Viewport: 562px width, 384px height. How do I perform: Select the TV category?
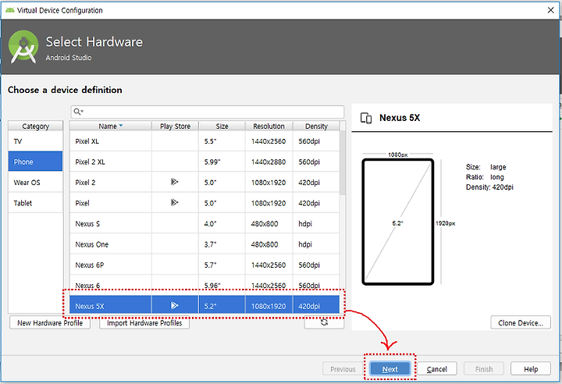tap(35, 141)
